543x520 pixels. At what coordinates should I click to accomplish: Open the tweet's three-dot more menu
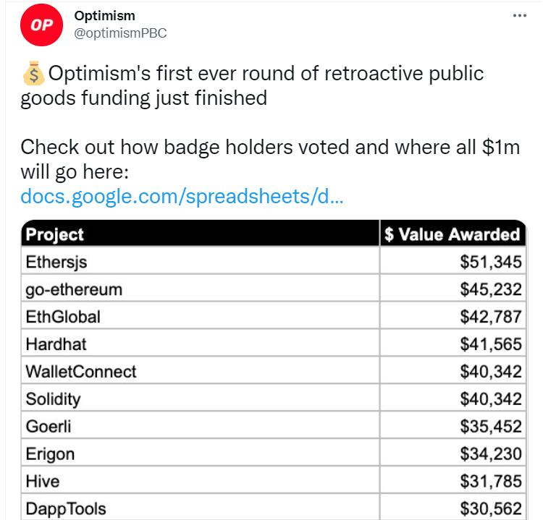click(519, 16)
